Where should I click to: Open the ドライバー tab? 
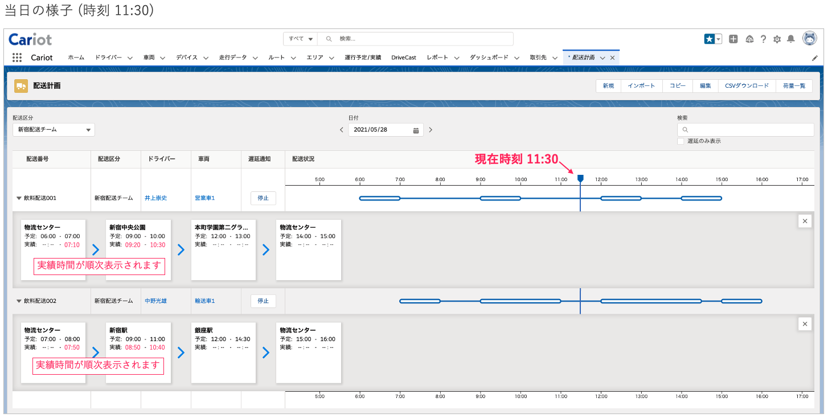coord(108,58)
